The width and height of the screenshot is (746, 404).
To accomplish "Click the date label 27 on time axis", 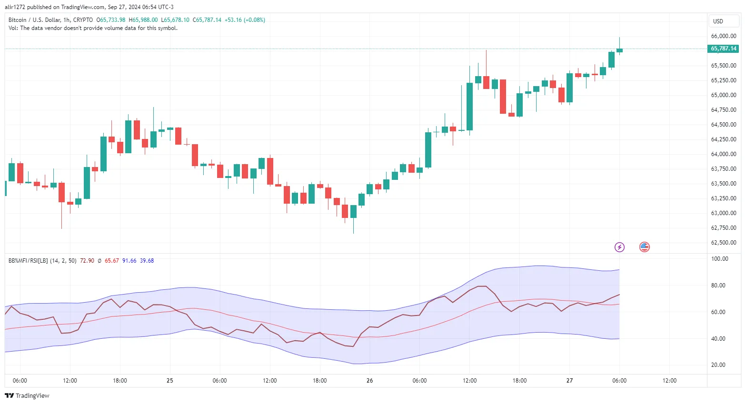I will point(569,381).
